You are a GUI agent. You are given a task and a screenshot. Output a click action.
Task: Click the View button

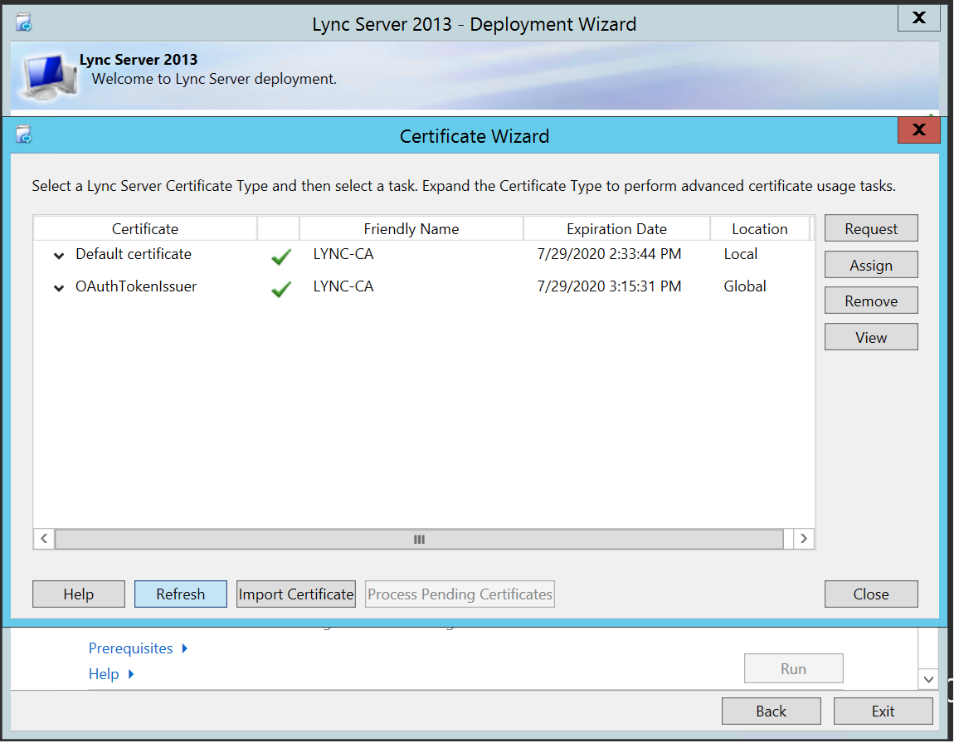(871, 337)
